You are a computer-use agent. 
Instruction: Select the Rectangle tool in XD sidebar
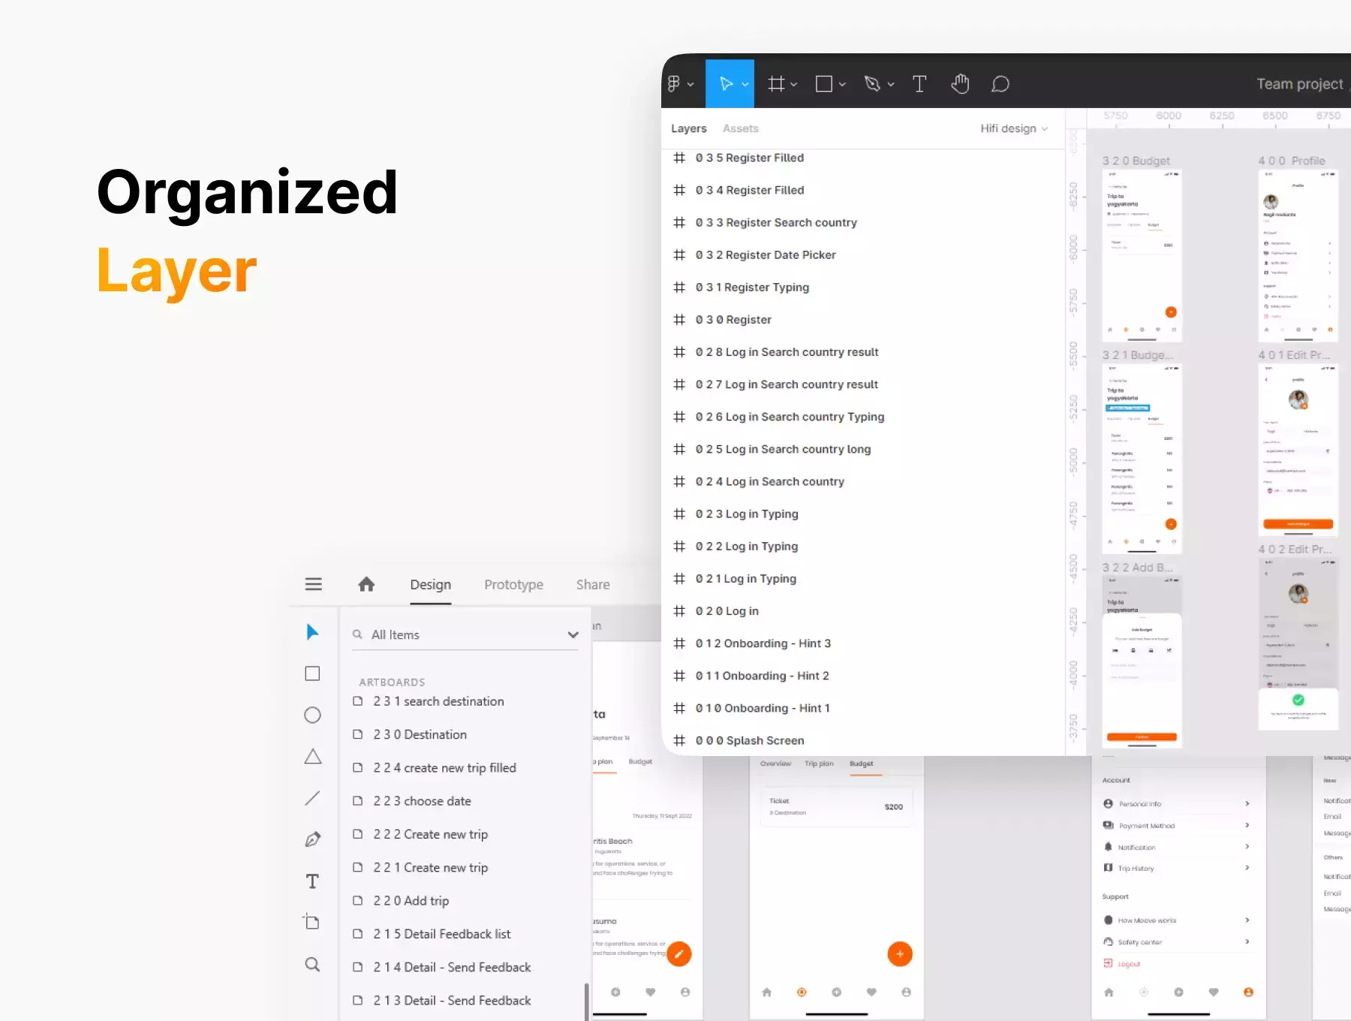point(313,673)
